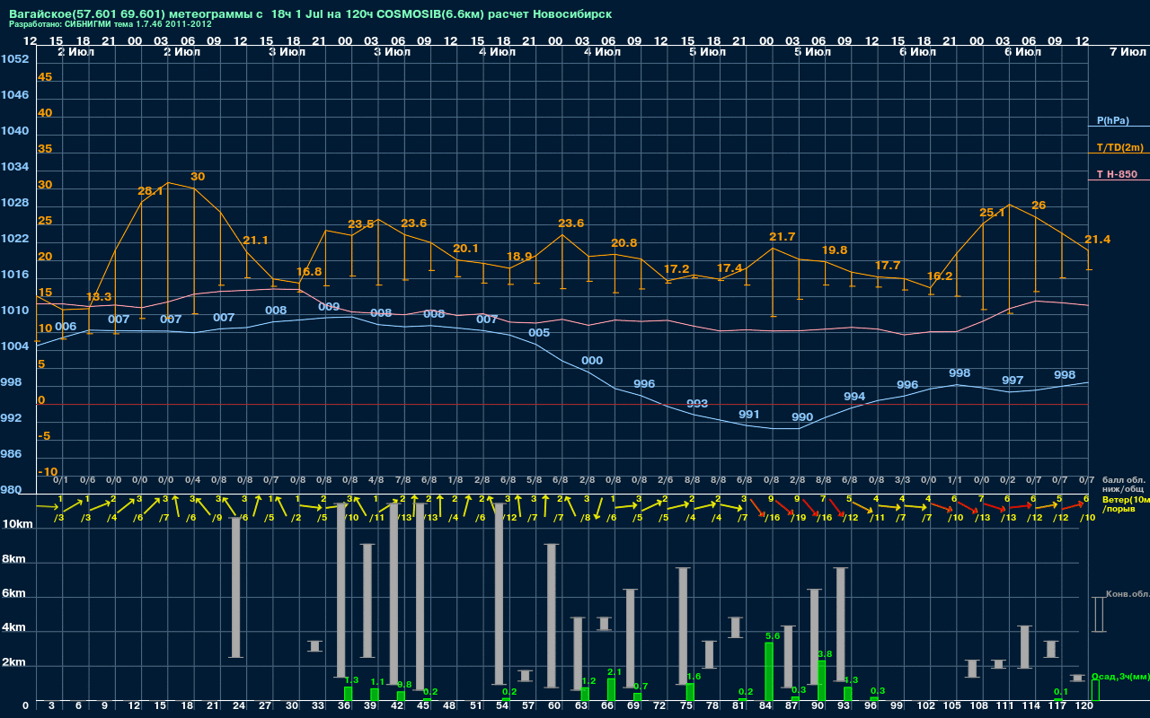Click the 10km altitude axis label
The image size is (1150, 718).
point(18,523)
